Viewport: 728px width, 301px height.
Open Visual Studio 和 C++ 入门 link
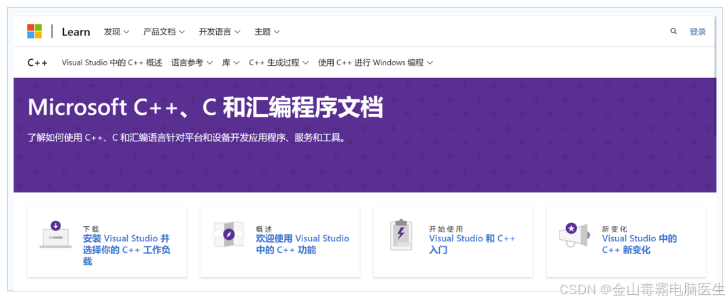[472, 245]
